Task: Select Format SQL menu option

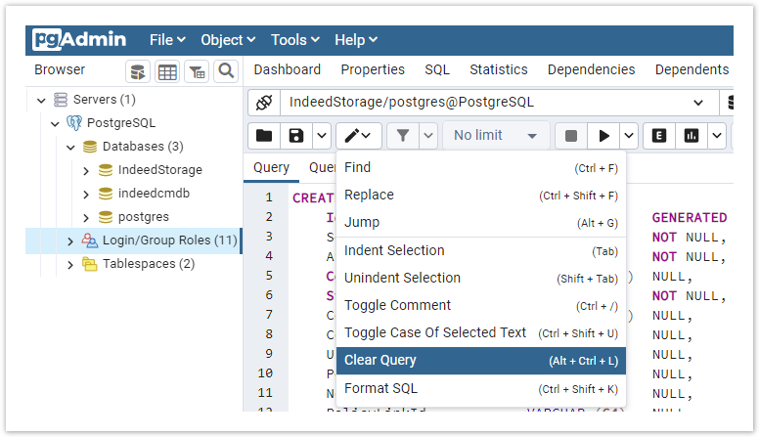Action: tap(480, 388)
